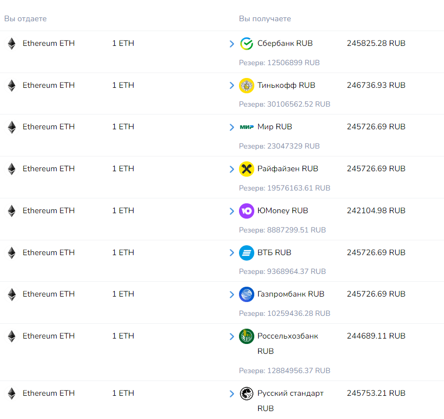444x419 pixels.
Task: Click the rate 244689.11 RUB
Action: coord(376,336)
